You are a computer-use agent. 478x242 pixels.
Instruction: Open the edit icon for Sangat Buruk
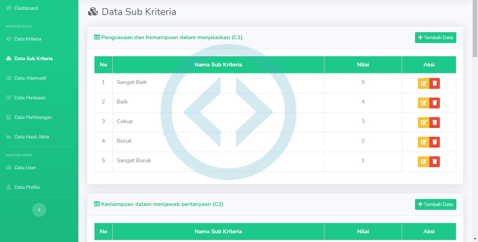pyautogui.click(x=424, y=162)
